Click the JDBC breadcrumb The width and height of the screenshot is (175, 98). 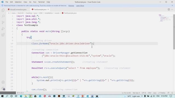(41, 13)
